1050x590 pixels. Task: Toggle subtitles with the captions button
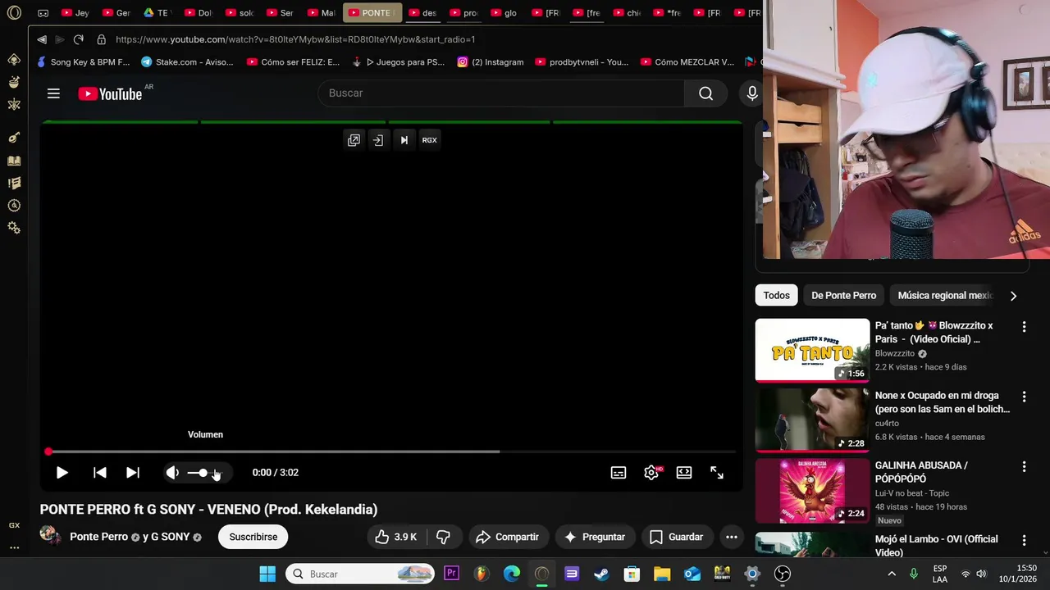pos(619,473)
